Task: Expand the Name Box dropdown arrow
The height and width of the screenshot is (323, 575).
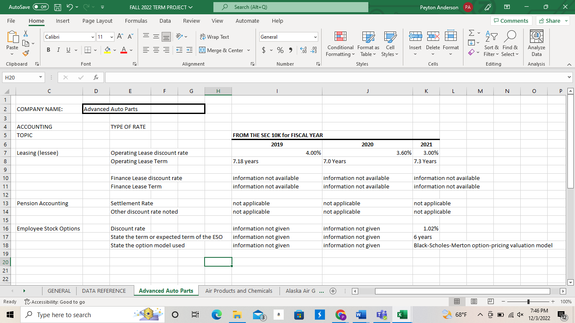Action: pos(40,77)
